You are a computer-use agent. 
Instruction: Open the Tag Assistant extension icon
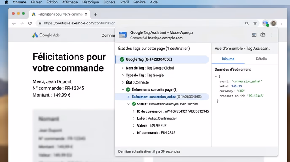[266, 23]
